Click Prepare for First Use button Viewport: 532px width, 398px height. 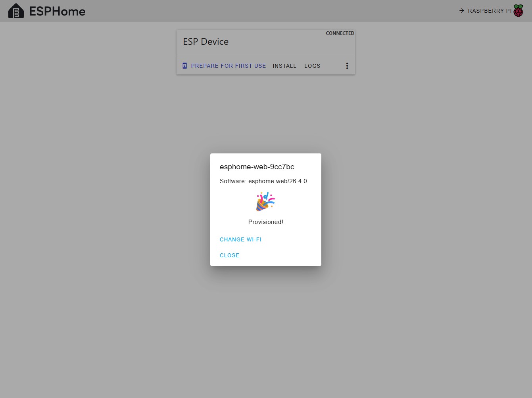[x=224, y=66]
